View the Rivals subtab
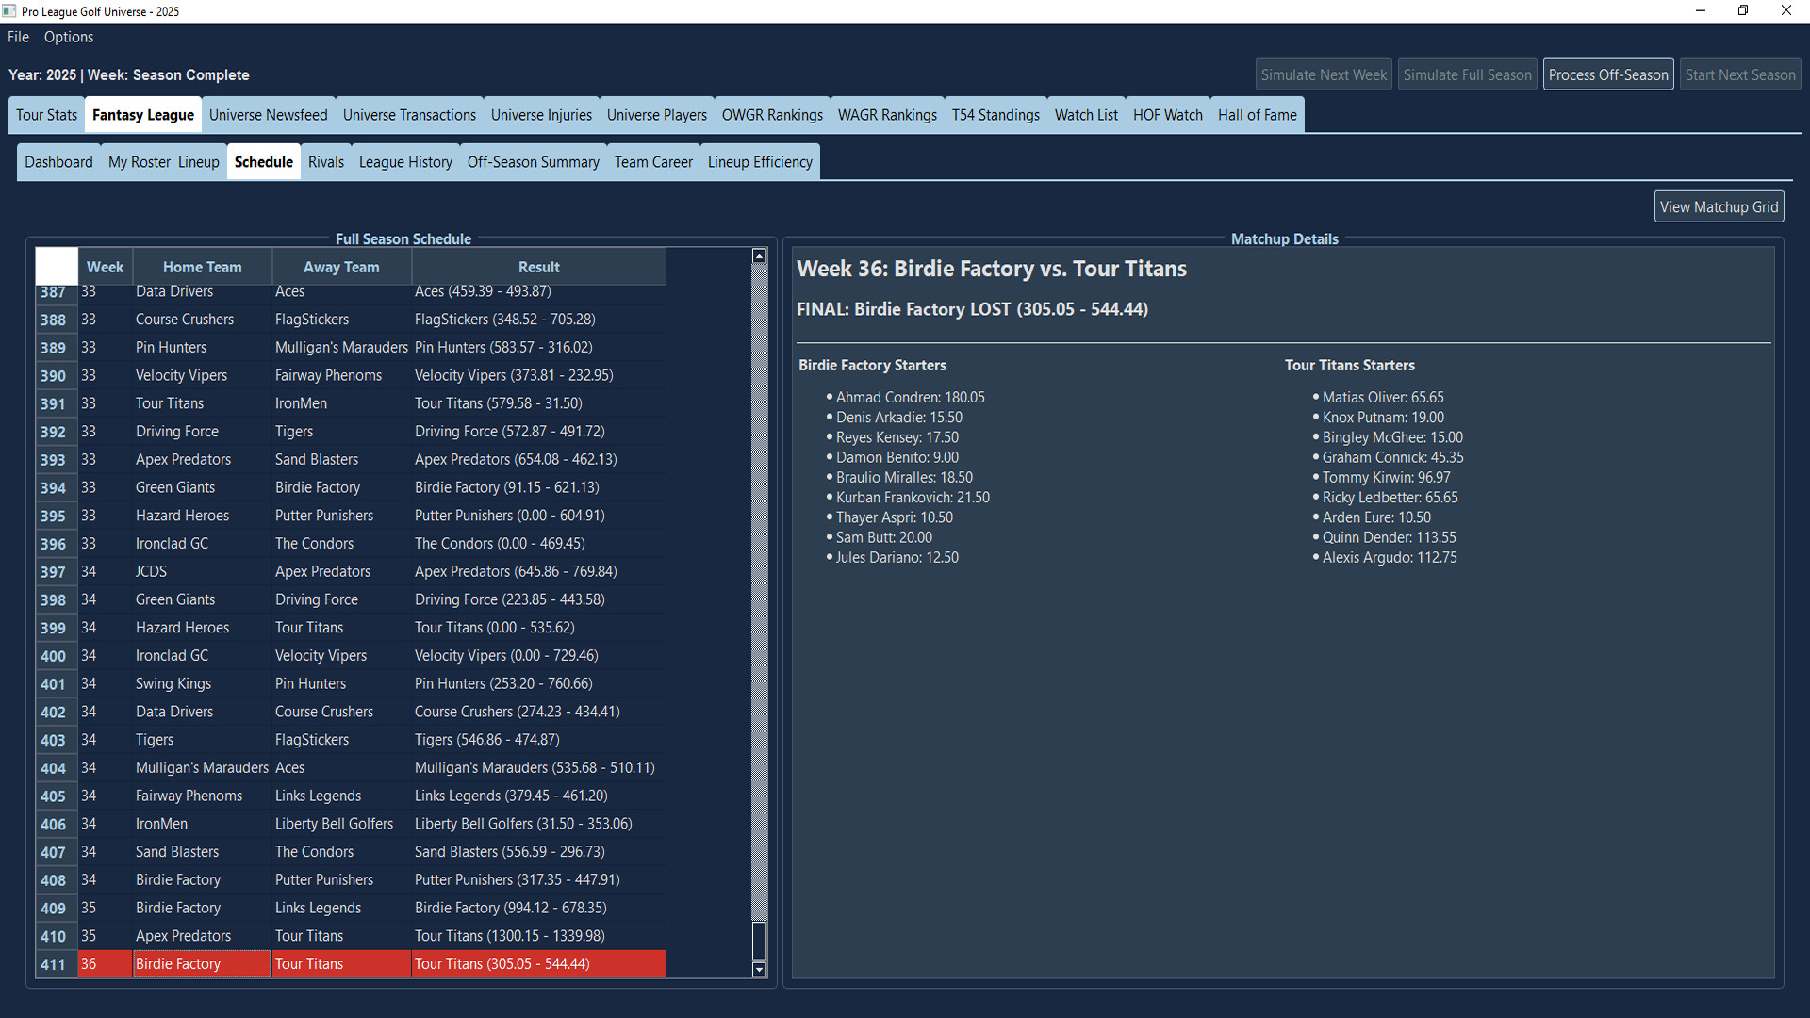Screen dimensions: 1810x1018 (x=325, y=161)
